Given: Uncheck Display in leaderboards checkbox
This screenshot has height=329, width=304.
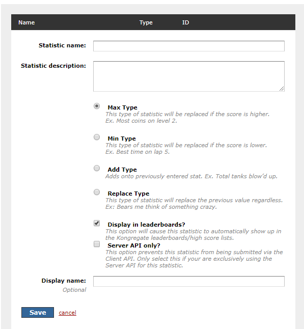Looking at the screenshot, I should click(97, 223).
